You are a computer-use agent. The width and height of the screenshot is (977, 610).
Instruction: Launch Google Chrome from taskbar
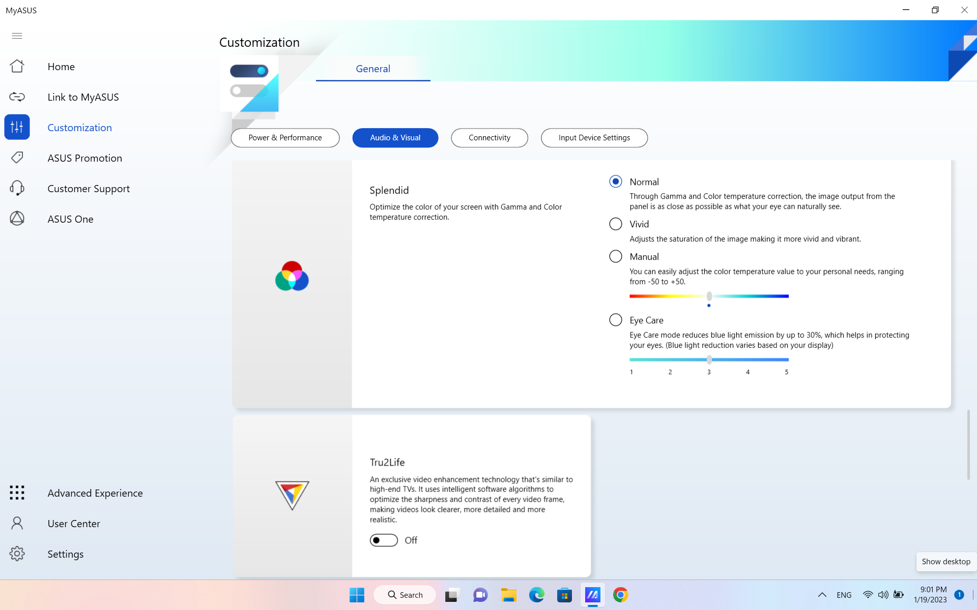click(x=620, y=595)
